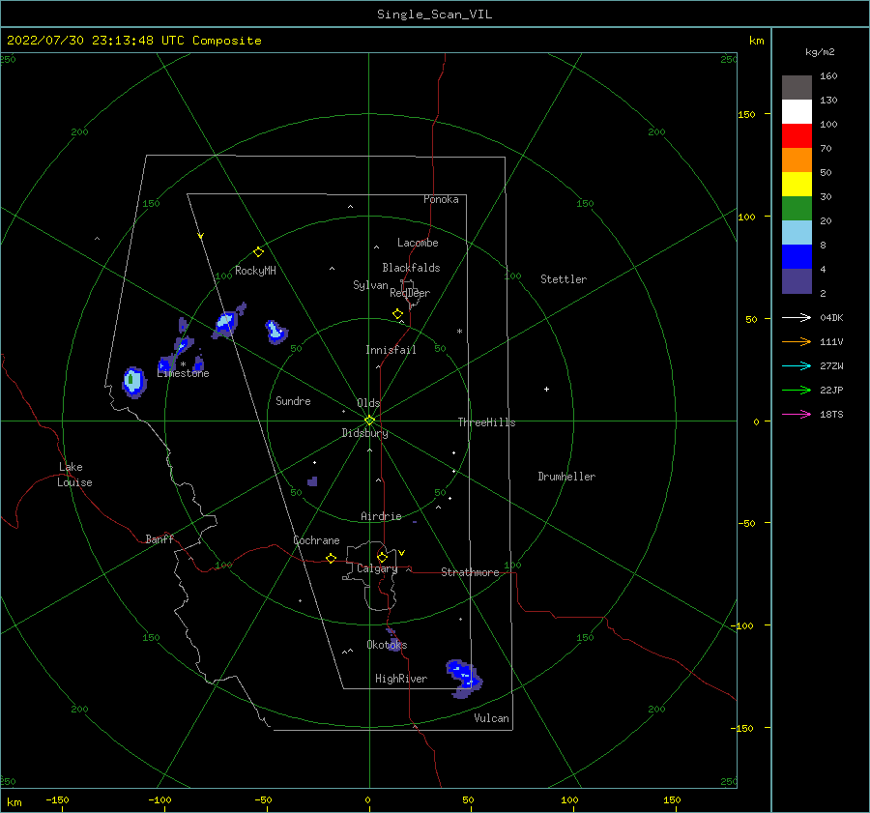Click the cyan 27ZW arrow in legend
This screenshot has width=870, height=813.
coord(797,365)
